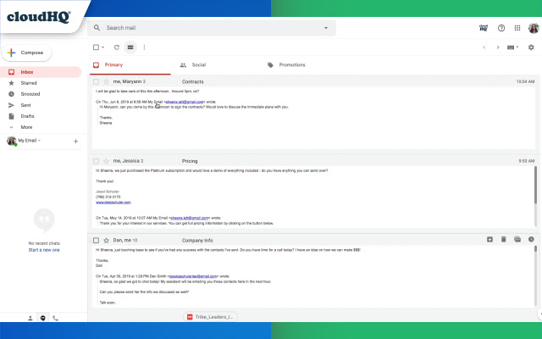Image resolution: width=542 pixels, height=339 pixels.
Task: Expand the More item in the sidebar
Action: [26, 126]
